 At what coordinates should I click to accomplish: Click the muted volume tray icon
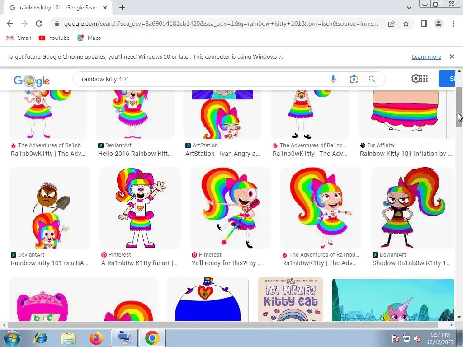click(x=417, y=339)
